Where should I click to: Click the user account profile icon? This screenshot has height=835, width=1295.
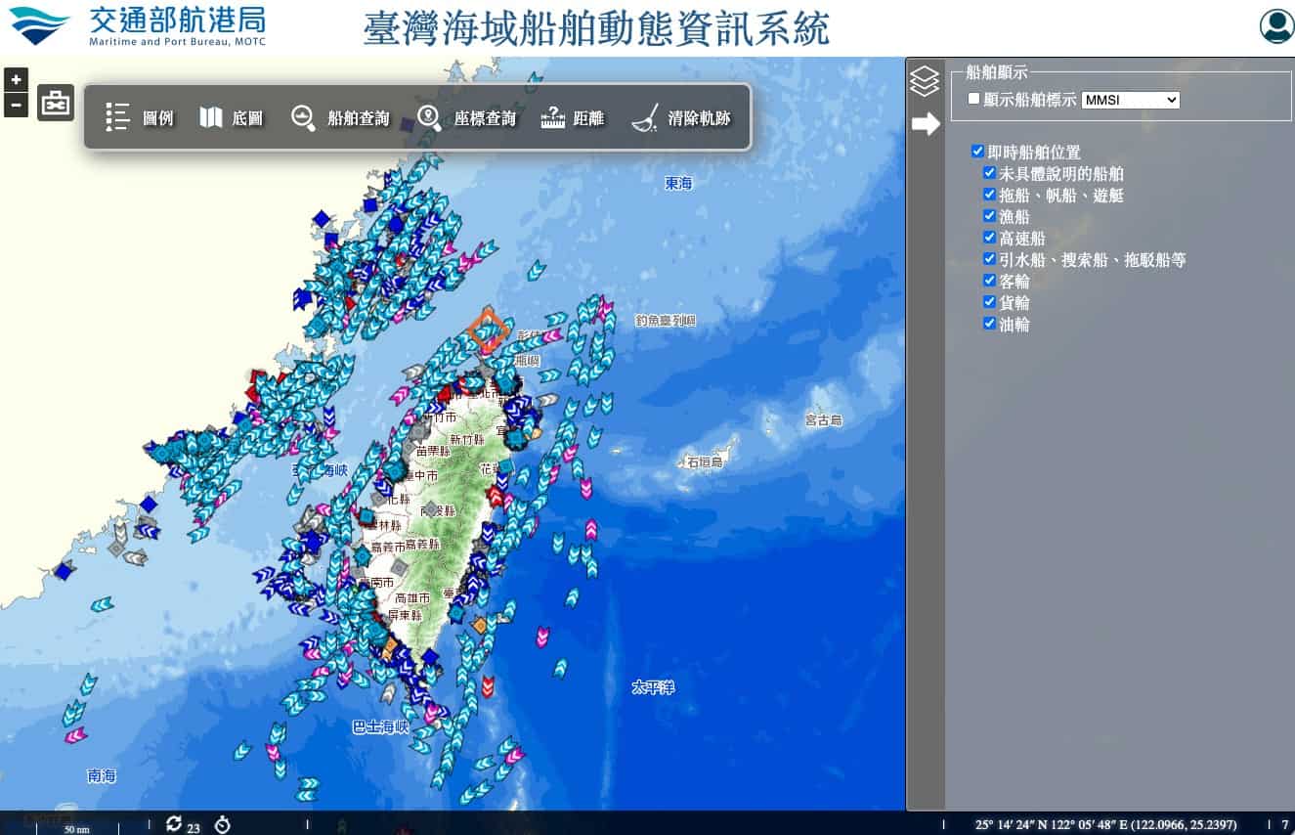1276,26
